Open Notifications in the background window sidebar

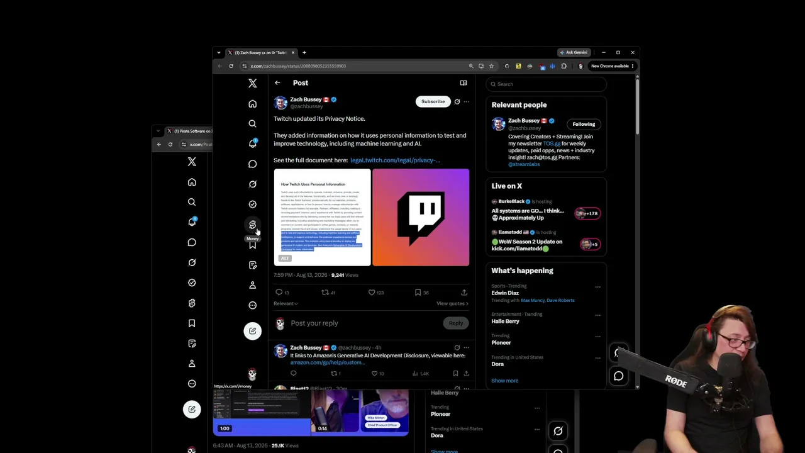tap(192, 222)
